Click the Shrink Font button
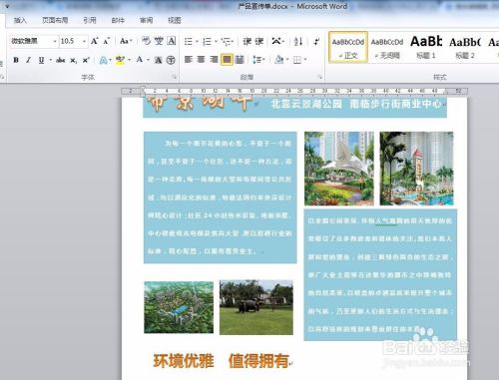The image size is (499, 380). (107, 41)
